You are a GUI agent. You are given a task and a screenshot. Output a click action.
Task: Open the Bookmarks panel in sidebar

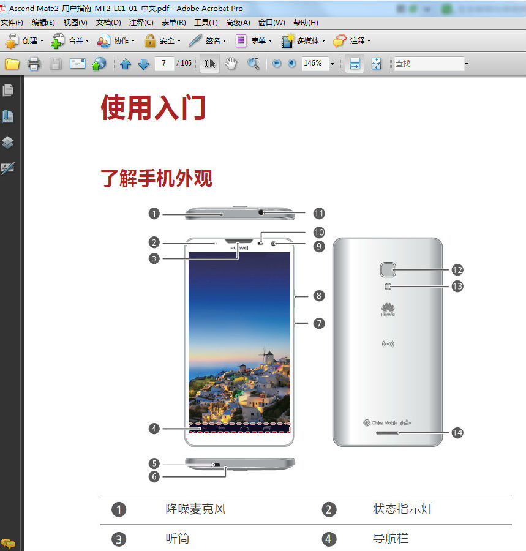[x=9, y=116]
